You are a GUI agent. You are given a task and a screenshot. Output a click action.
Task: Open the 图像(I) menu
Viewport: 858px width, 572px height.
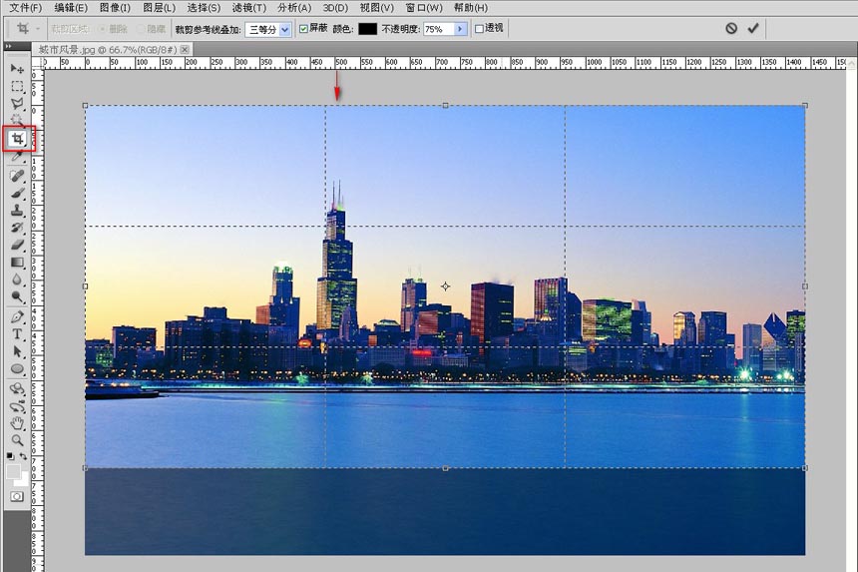point(115,8)
